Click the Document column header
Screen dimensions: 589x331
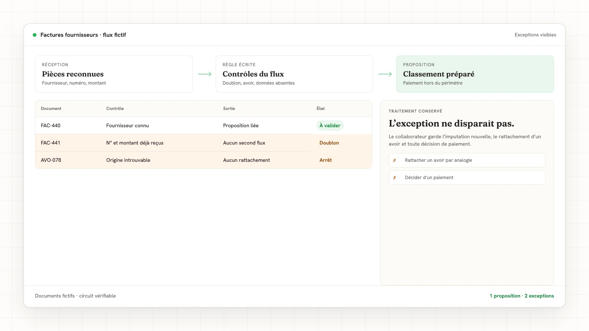coord(51,108)
